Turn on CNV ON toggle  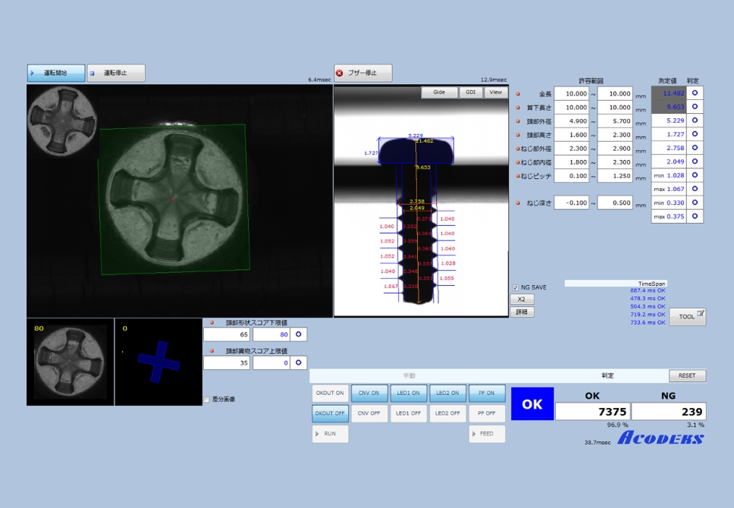pos(369,393)
